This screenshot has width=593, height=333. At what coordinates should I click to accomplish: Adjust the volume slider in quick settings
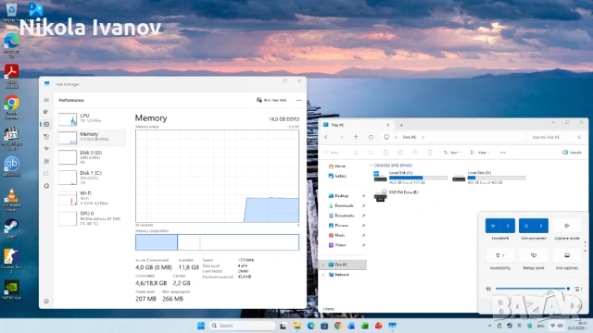point(532,289)
